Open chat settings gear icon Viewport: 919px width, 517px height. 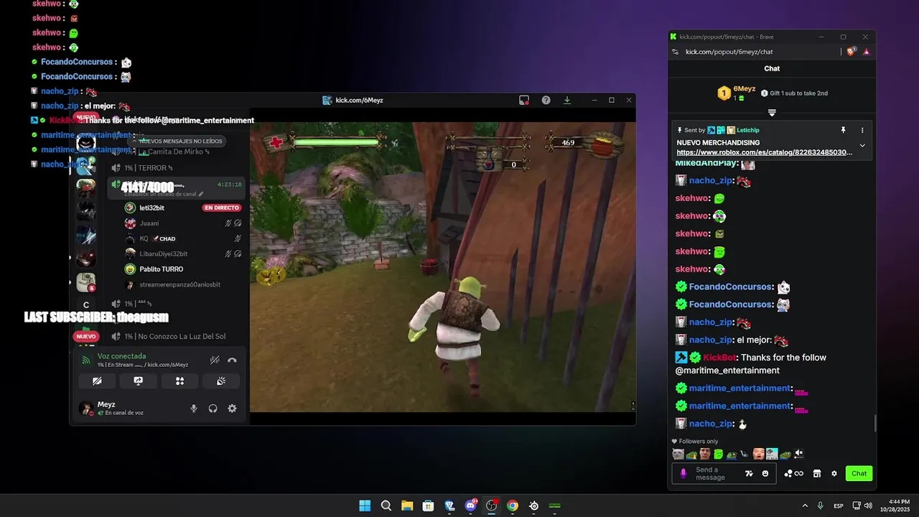834,473
